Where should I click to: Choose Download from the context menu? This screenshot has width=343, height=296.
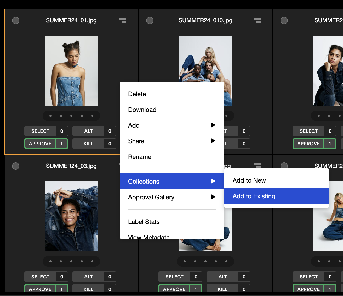click(x=172, y=110)
